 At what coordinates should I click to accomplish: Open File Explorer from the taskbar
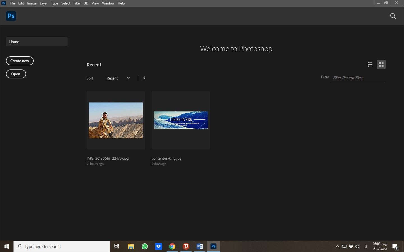(131, 246)
